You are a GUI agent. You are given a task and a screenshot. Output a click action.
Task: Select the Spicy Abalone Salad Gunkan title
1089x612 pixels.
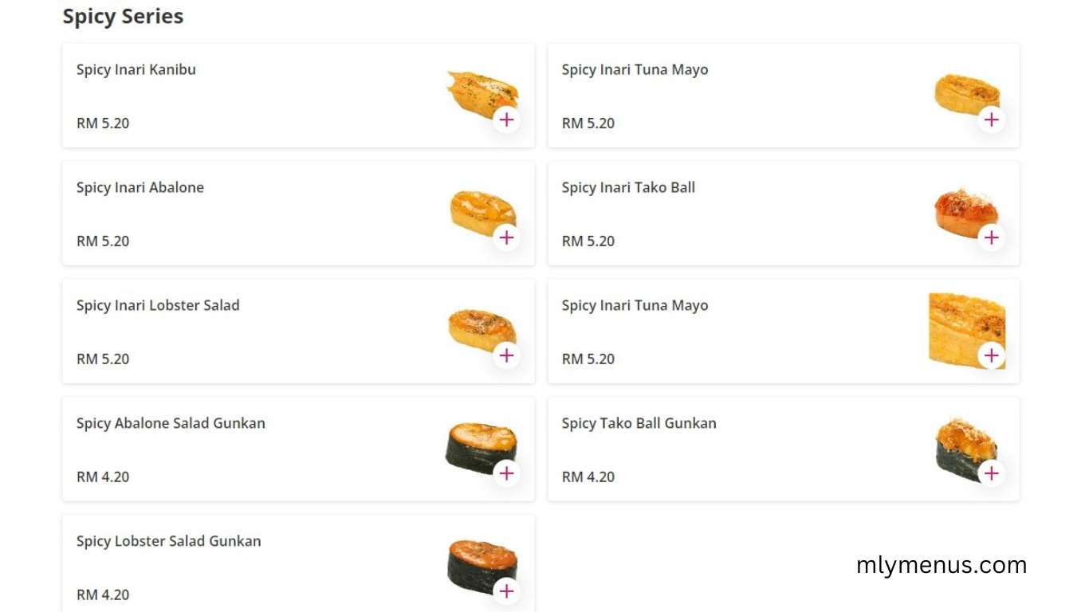(x=170, y=423)
